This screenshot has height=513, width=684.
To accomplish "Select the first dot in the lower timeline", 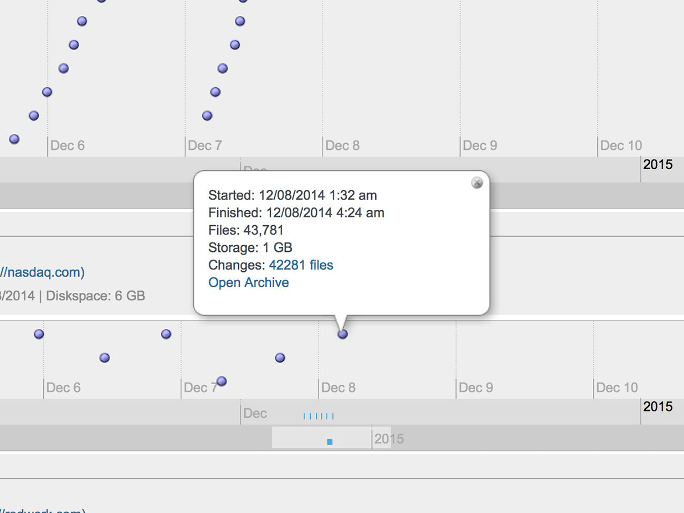I will coord(39,334).
